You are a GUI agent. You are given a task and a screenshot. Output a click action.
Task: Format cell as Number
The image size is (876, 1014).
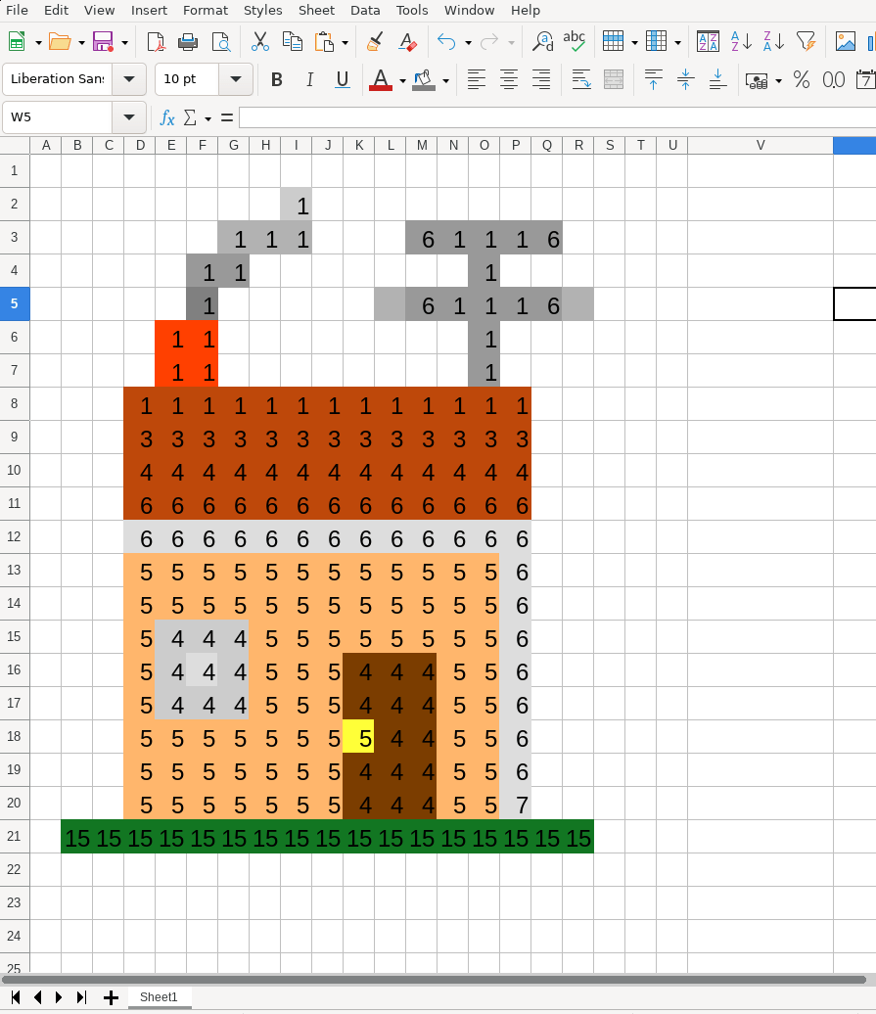point(833,79)
